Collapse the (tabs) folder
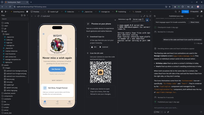The height and width of the screenshot is (115, 204). click(x=6, y=34)
